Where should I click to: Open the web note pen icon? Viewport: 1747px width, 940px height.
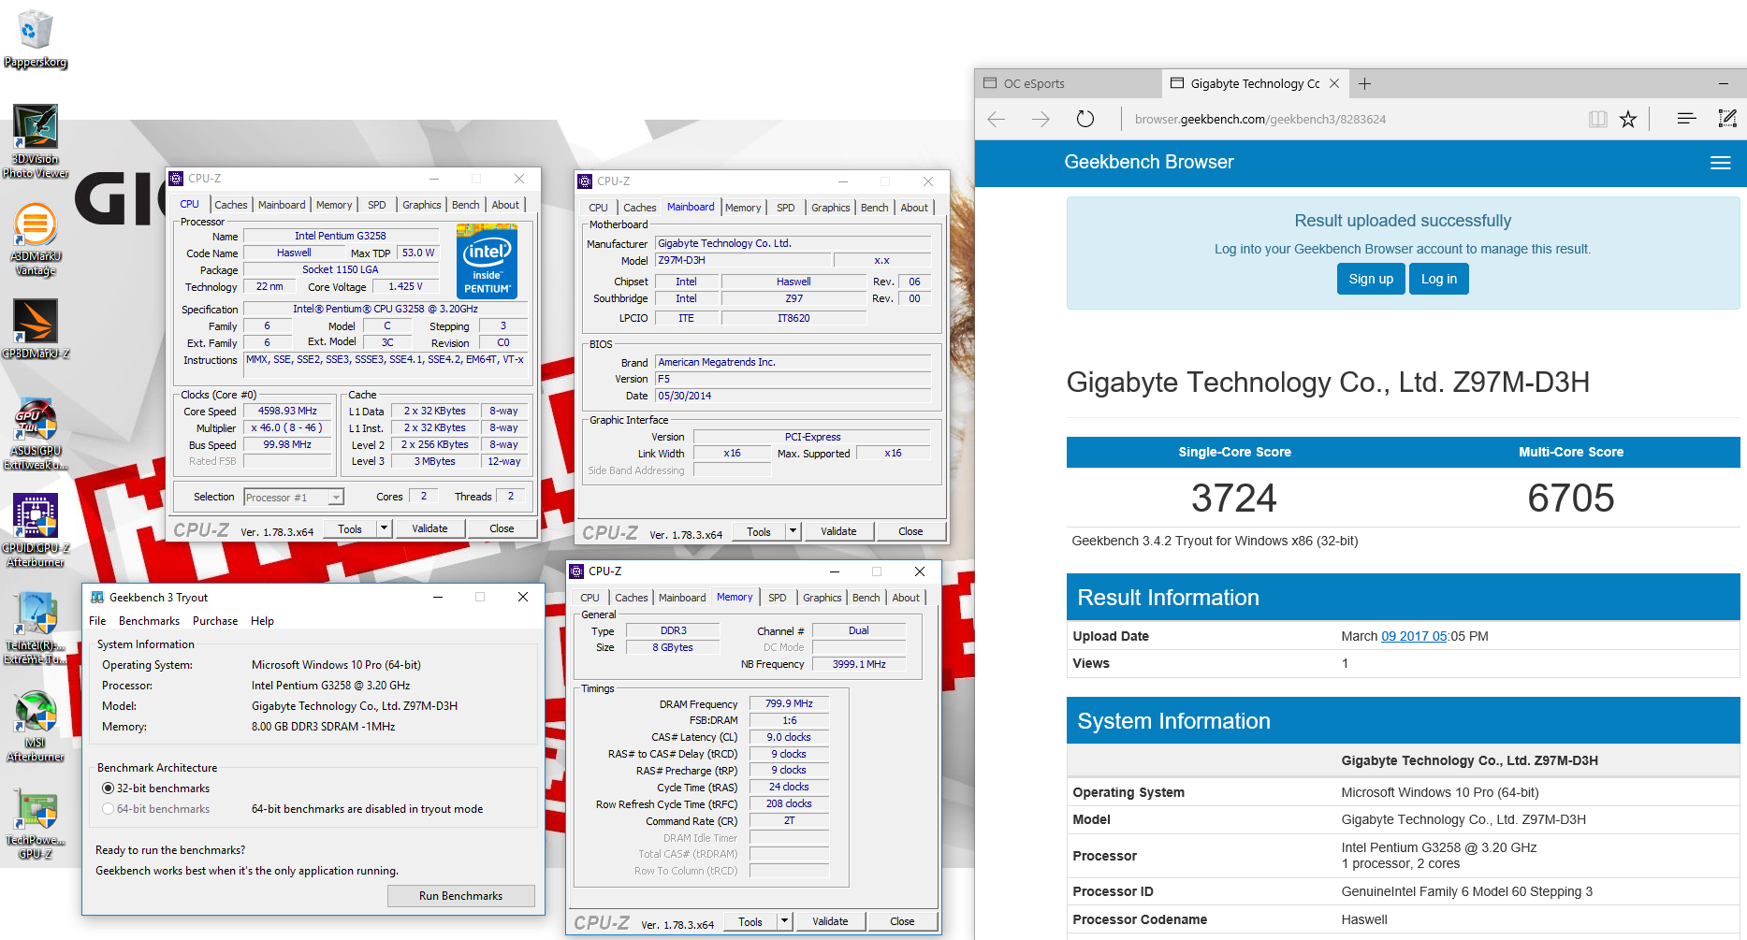[1727, 119]
